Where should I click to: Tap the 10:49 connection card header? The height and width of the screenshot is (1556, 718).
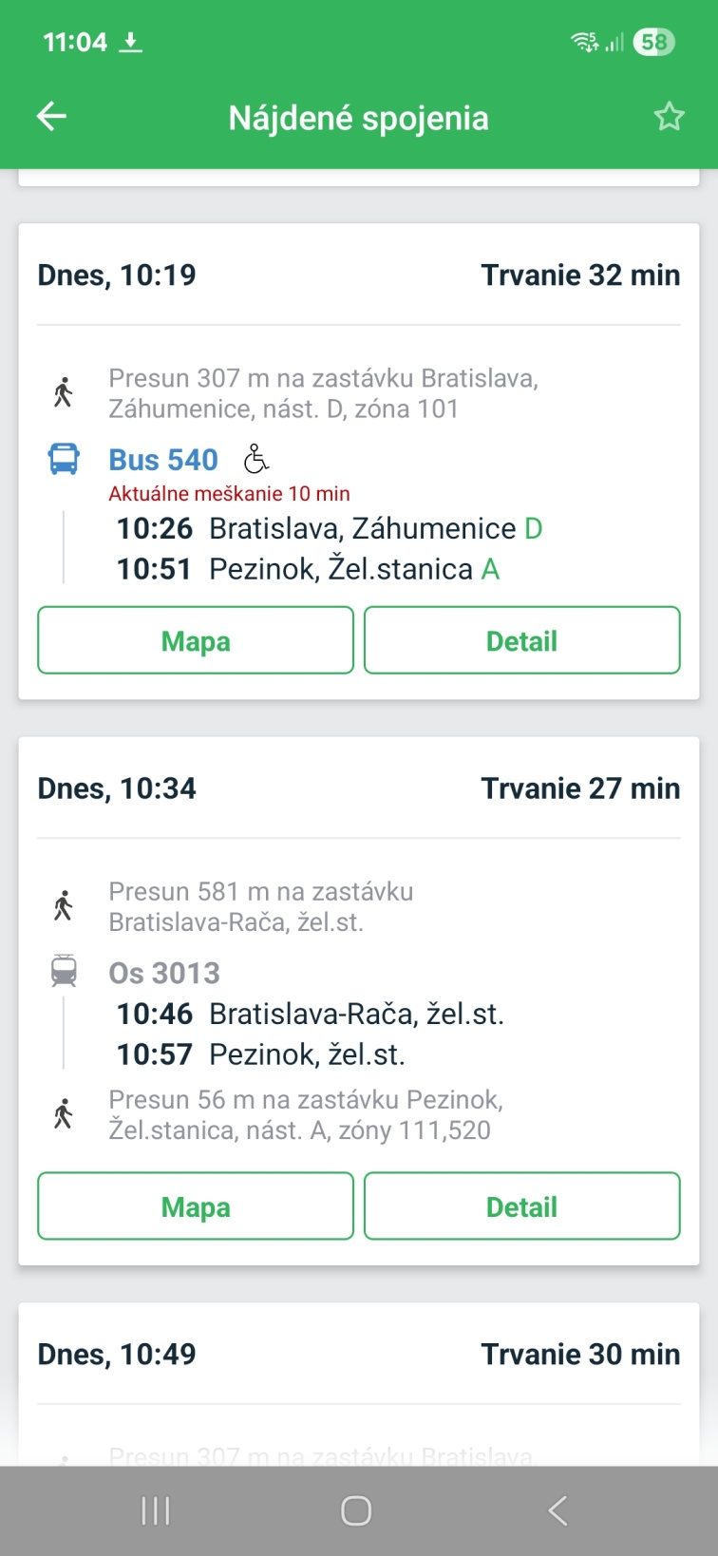358,1355
